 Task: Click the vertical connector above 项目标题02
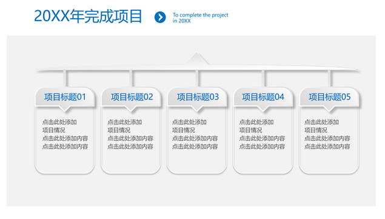[x=131, y=79]
